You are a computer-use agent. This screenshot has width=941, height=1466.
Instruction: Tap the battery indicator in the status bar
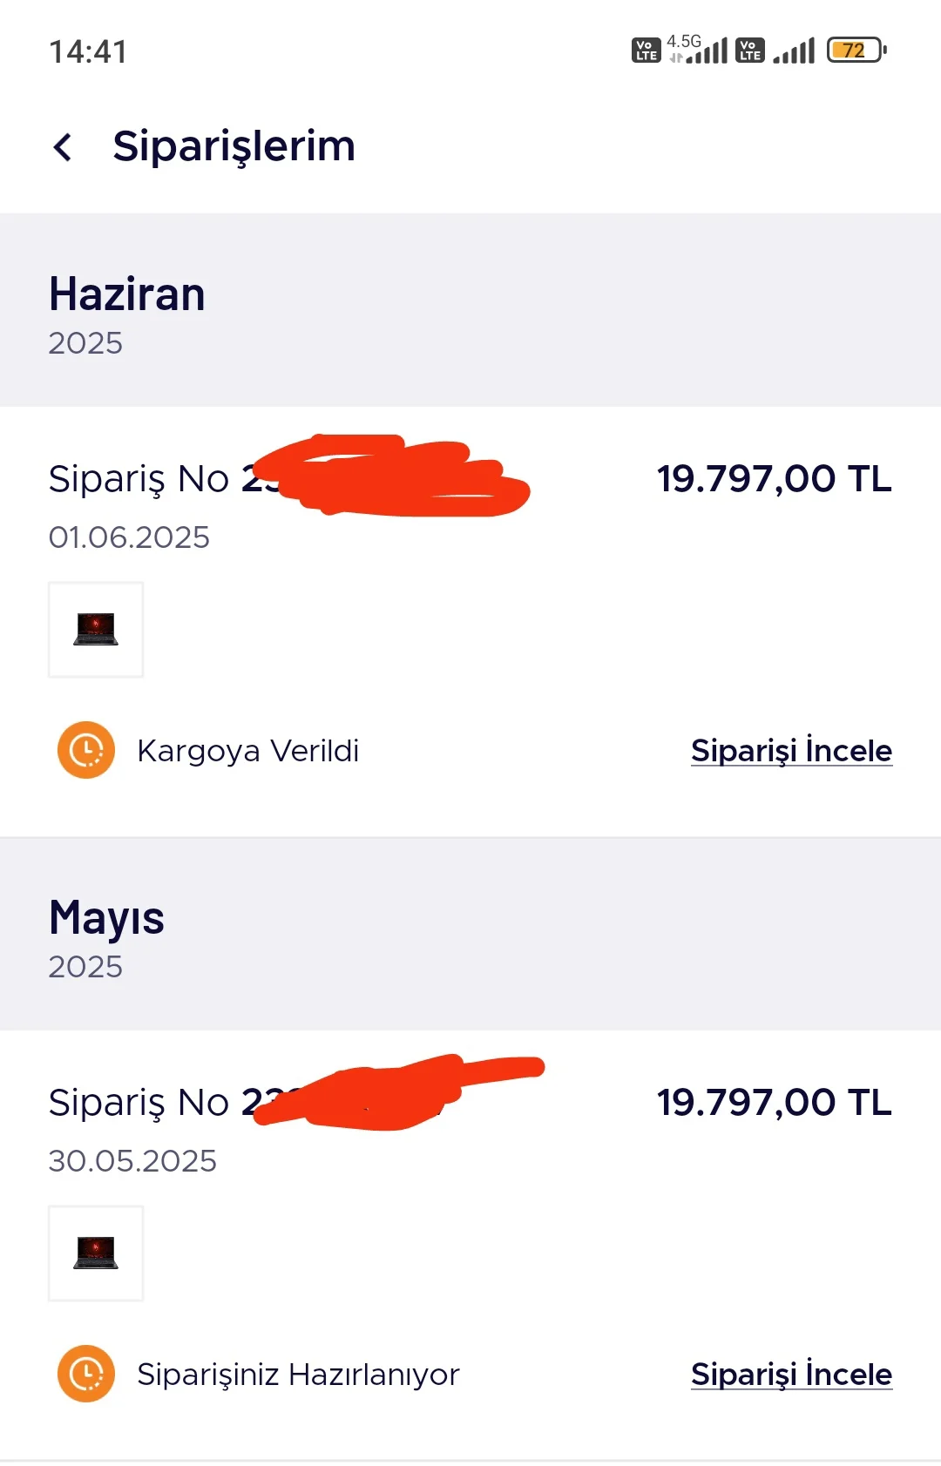856,51
